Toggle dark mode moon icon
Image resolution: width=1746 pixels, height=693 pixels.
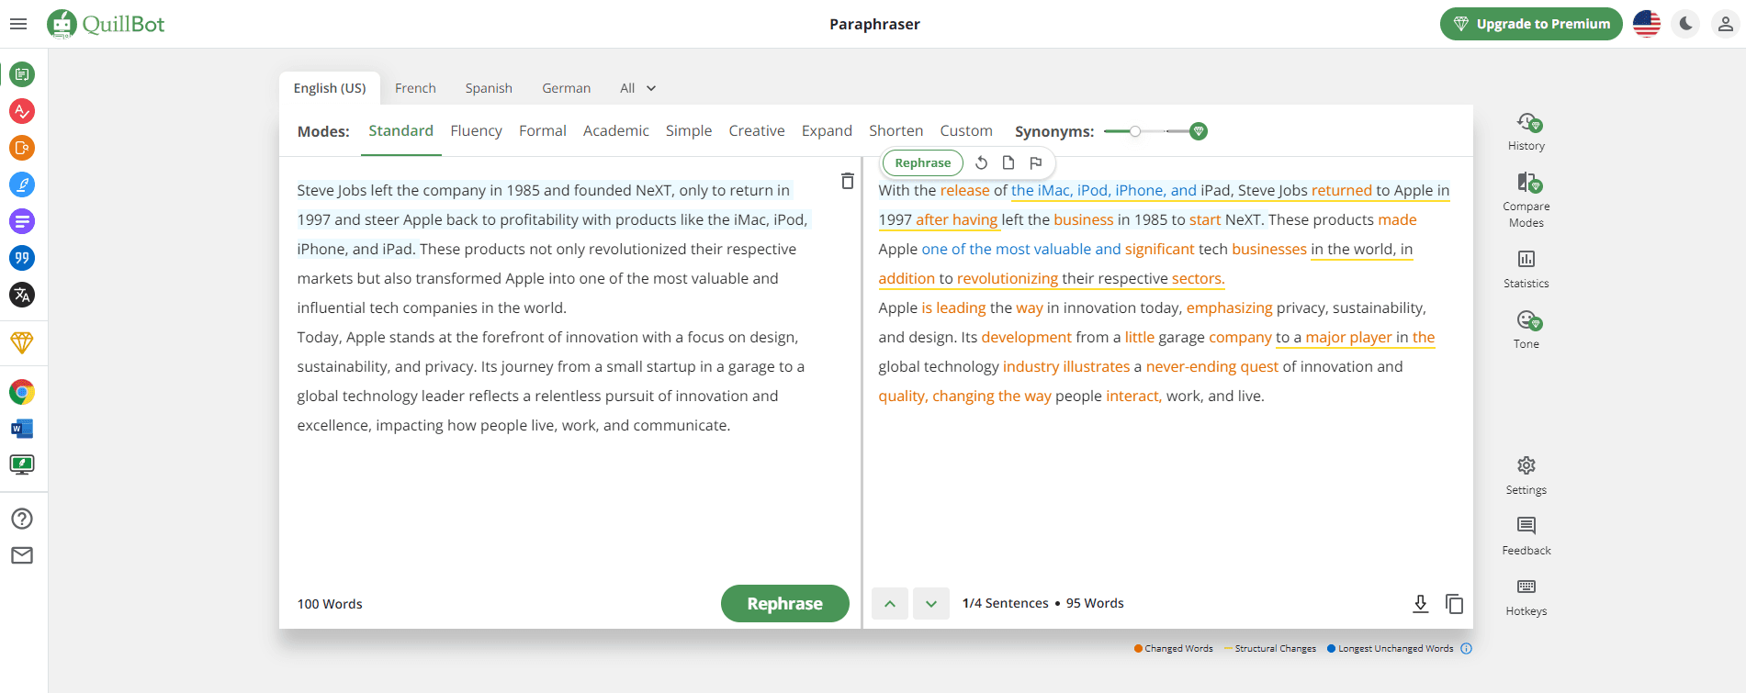(x=1685, y=24)
